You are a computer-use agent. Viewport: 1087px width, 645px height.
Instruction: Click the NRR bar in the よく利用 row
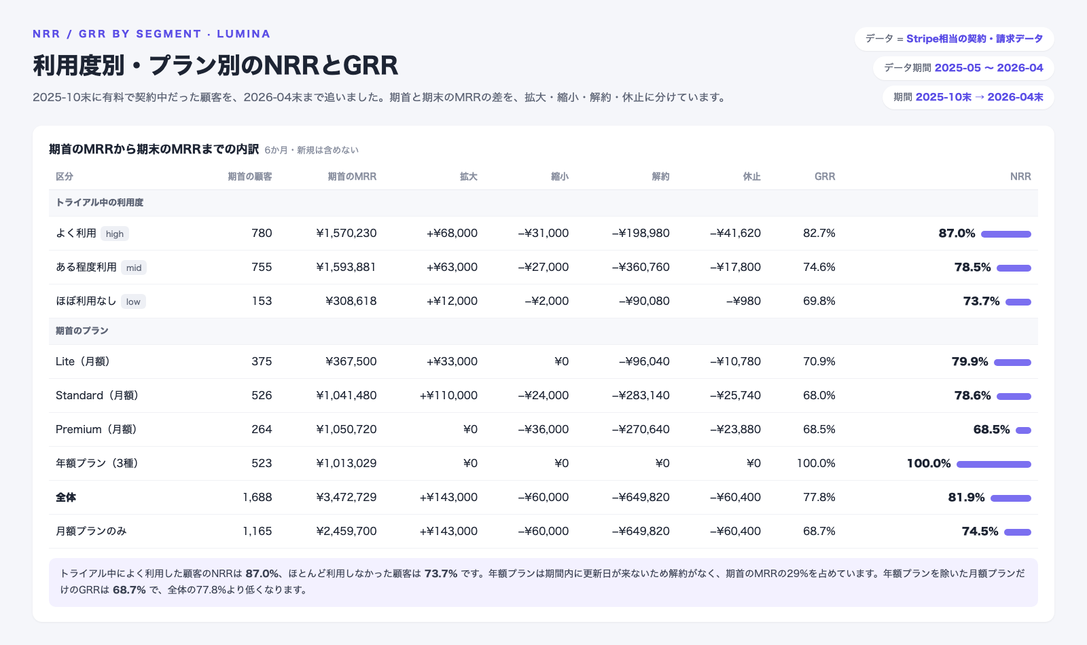(x=1006, y=234)
